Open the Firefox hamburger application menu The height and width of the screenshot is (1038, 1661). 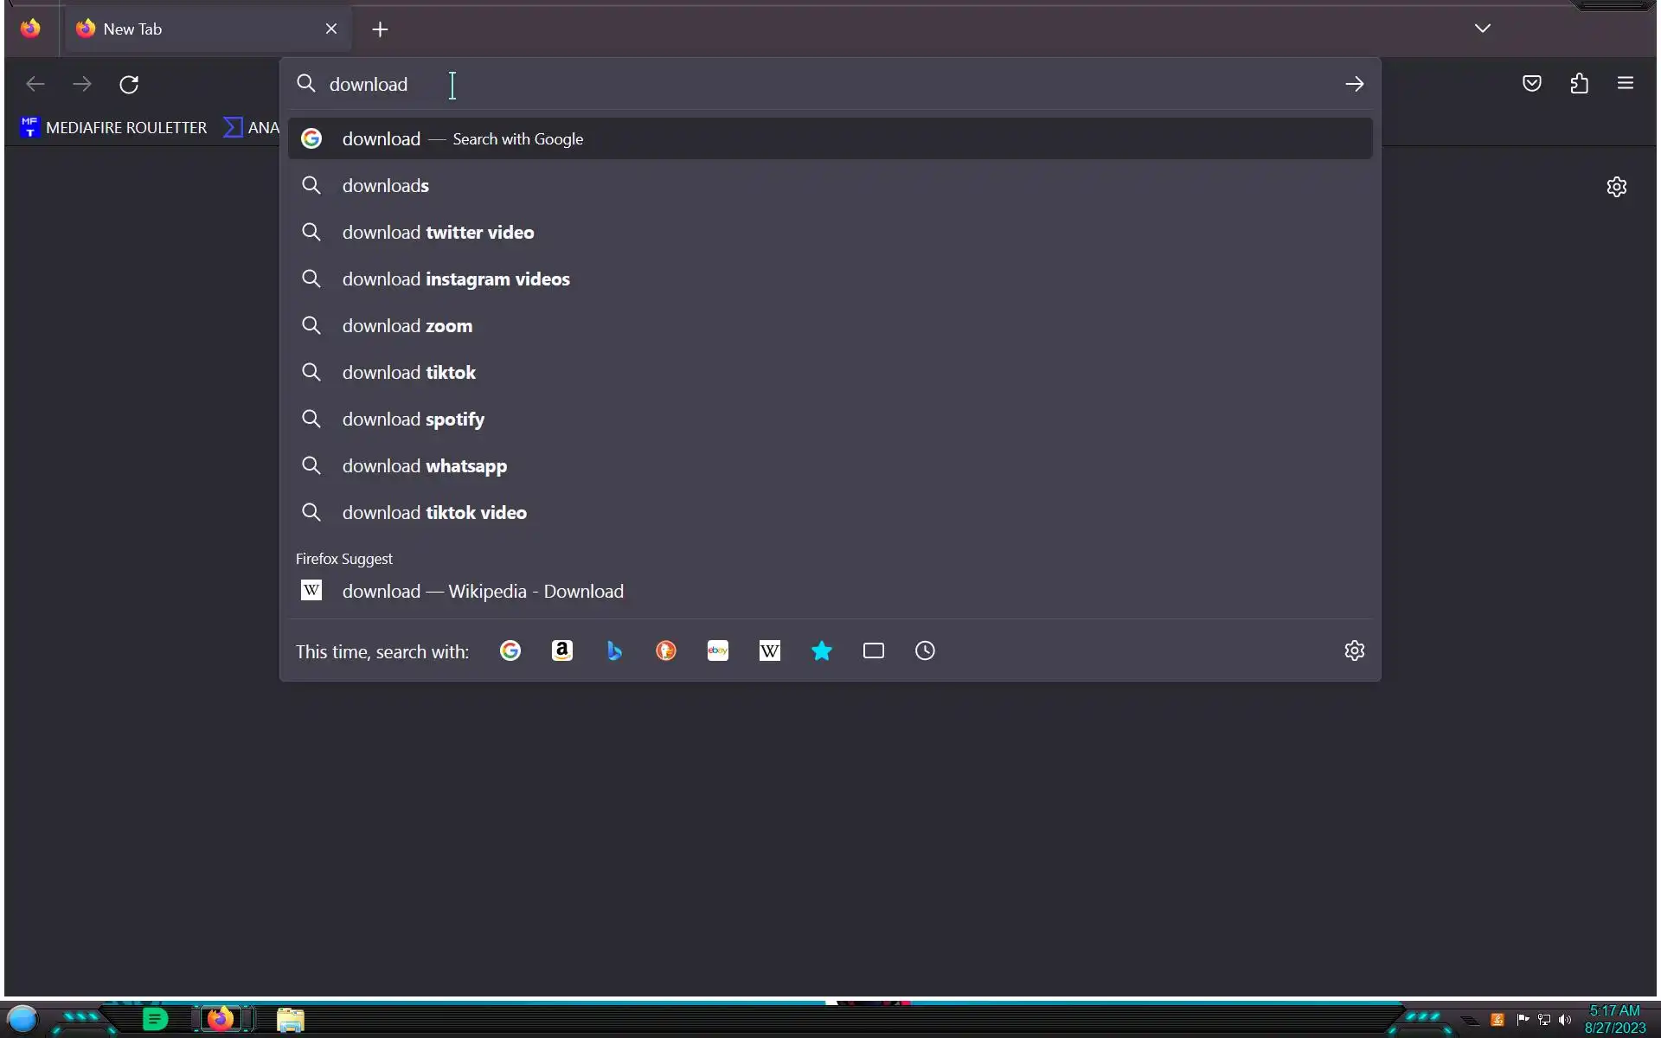1626,84
